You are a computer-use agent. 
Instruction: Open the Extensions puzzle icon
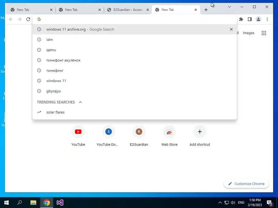click(x=241, y=19)
